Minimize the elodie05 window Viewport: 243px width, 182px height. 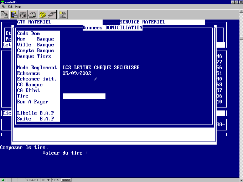point(232,2)
